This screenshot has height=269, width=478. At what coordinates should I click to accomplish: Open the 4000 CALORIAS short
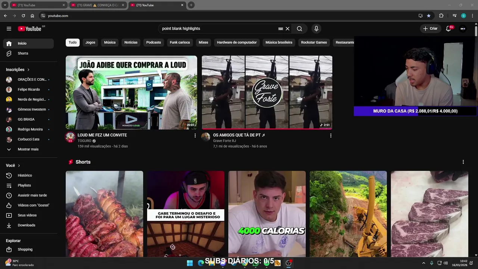267,214
